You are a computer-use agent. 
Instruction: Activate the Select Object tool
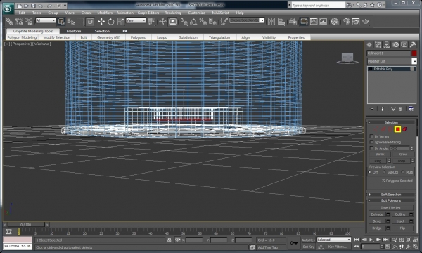tap(61, 21)
